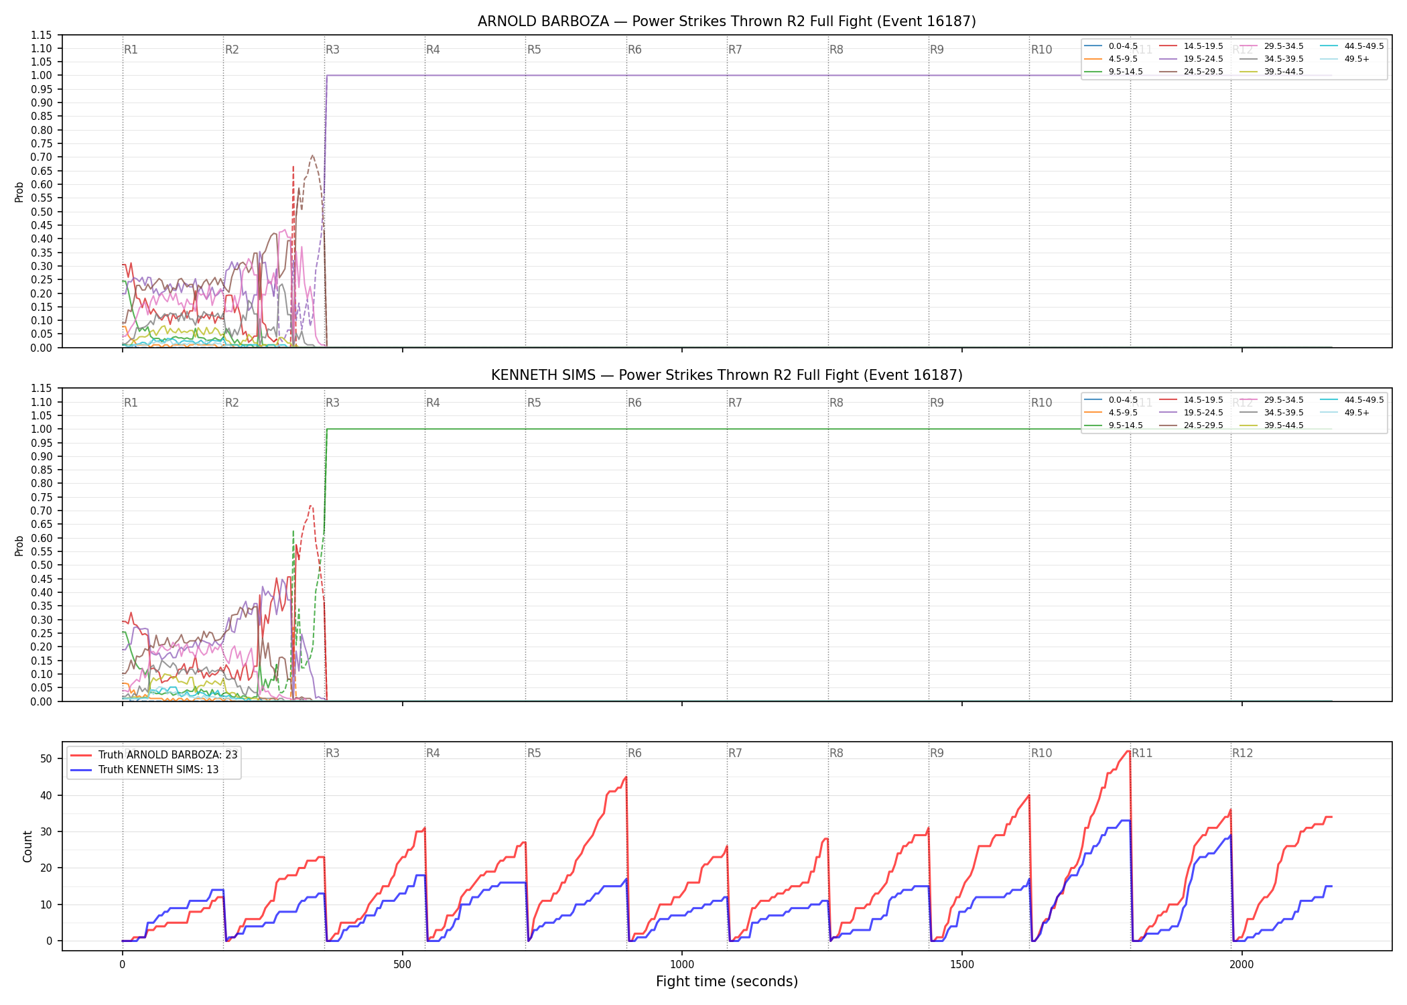Select '29.5-34.5' in the Sims chart legend
This screenshot has height=1005, width=1407.
click(x=1284, y=400)
